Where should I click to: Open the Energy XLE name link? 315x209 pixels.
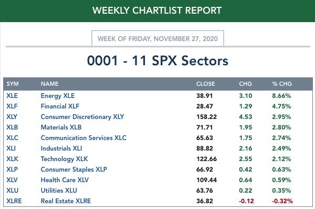coord(58,96)
